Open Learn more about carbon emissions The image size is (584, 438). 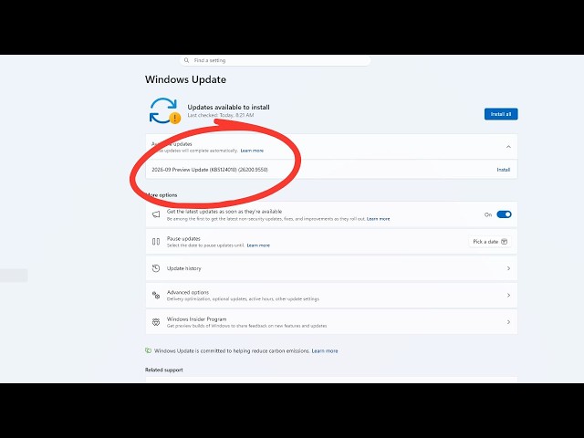pyautogui.click(x=325, y=350)
